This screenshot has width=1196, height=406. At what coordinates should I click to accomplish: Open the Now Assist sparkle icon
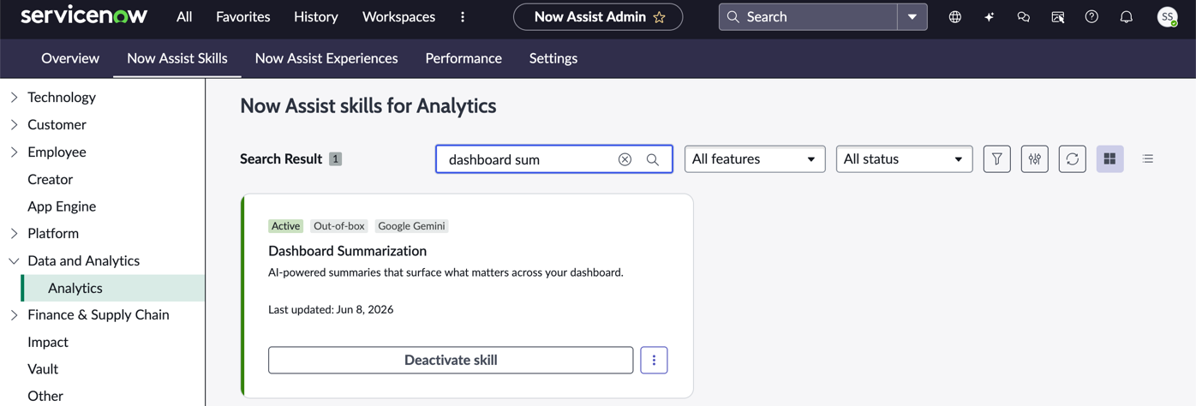(989, 17)
